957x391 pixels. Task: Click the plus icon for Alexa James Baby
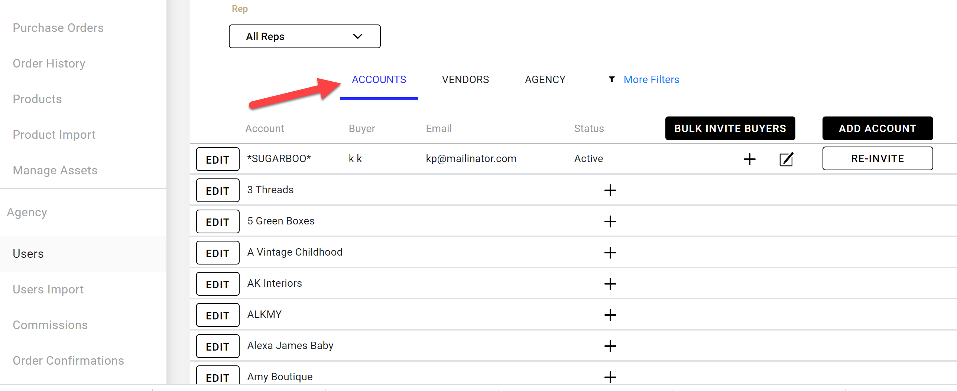[x=610, y=346]
